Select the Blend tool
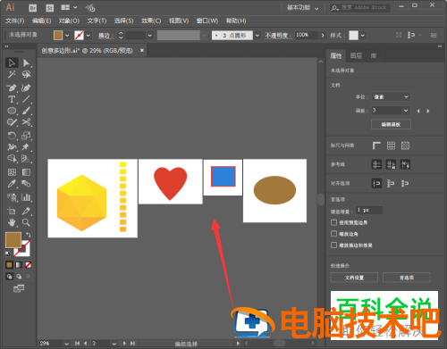 (26, 184)
